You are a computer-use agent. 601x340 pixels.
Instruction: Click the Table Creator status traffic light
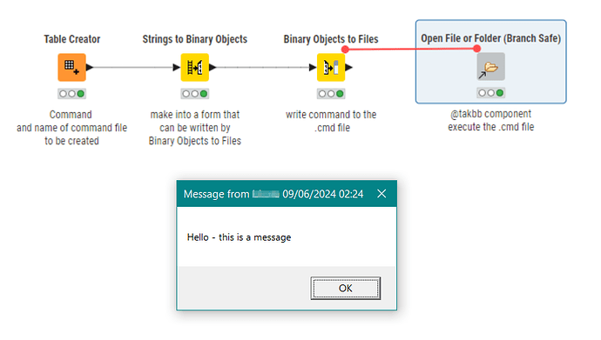(x=71, y=94)
